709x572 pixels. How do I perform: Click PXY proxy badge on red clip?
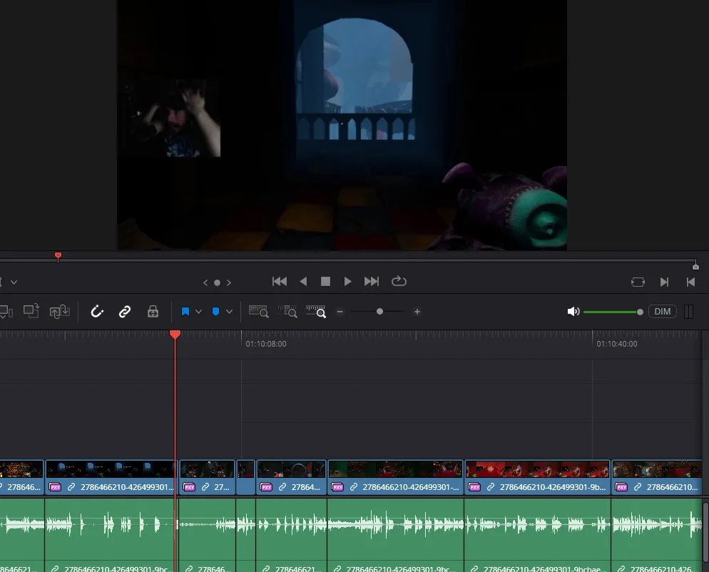(x=474, y=487)
